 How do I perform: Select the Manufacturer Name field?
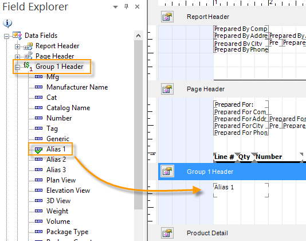point(77,87)
